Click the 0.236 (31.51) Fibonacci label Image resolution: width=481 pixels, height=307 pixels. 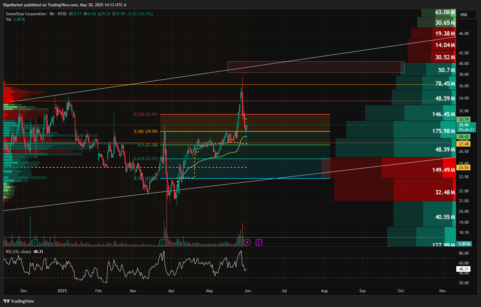pyautogui.click(x=146, y=114)
